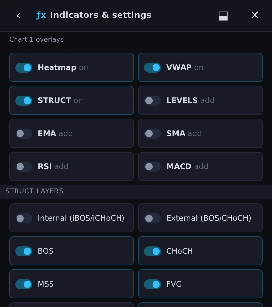Disable the BOS struct layer
272x307 pixels.
24,251
